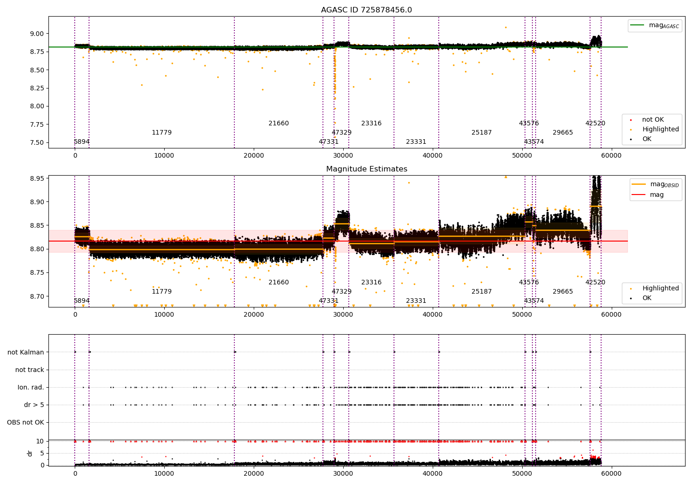Viewport: 692px width, 484px height.
Task: Click the "not Kalman" row label
Action: click(x=26, y=353)
